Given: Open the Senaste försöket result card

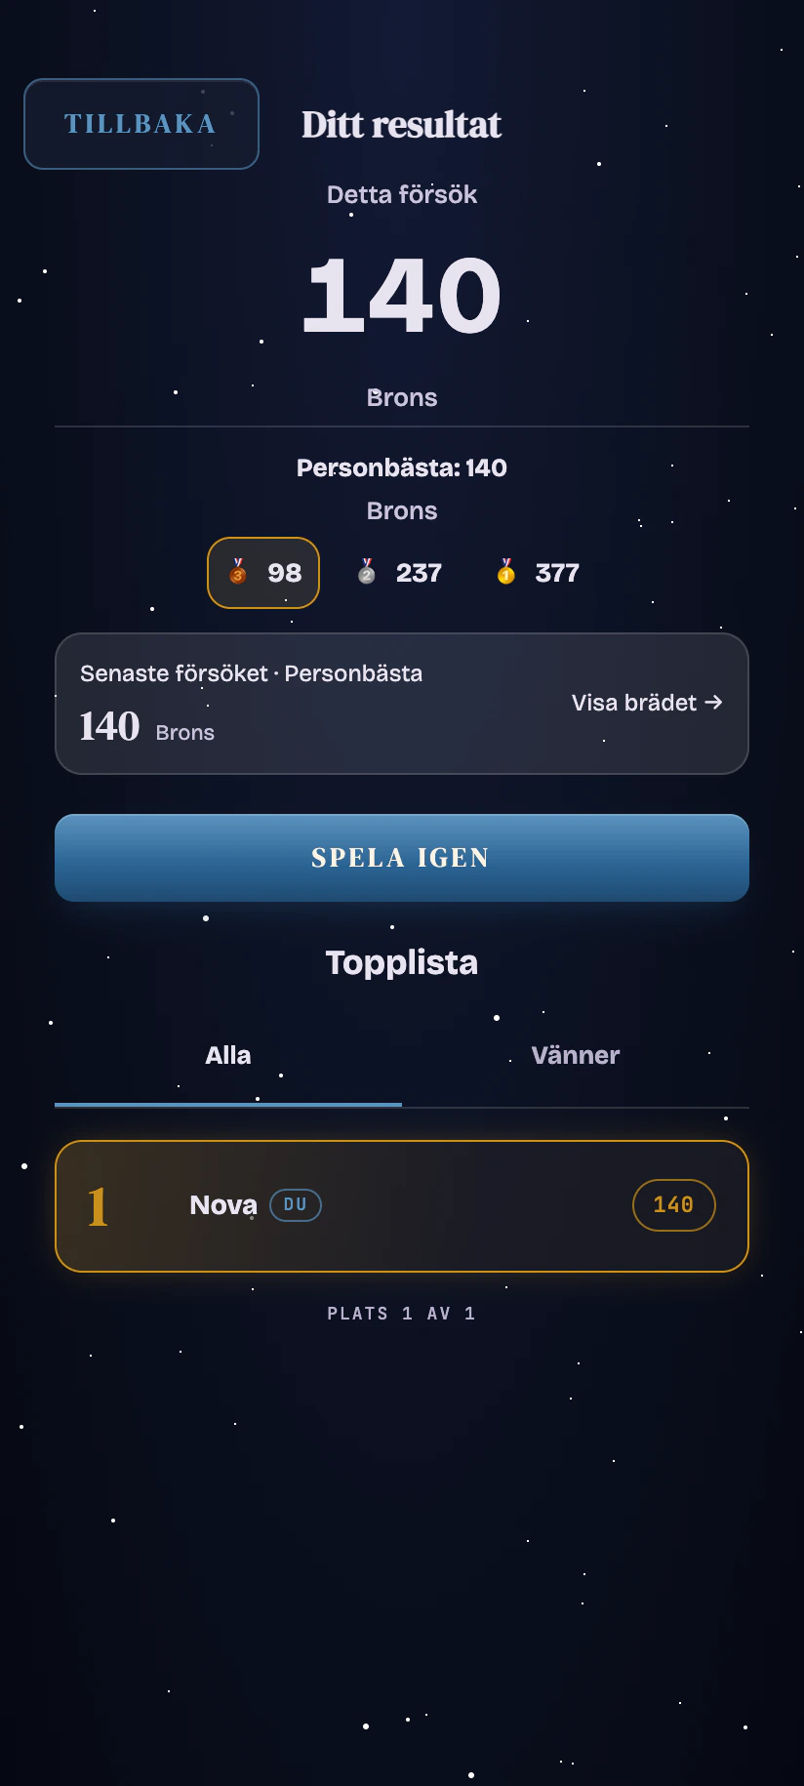Looking at the screenshot, I should [402, 704].
